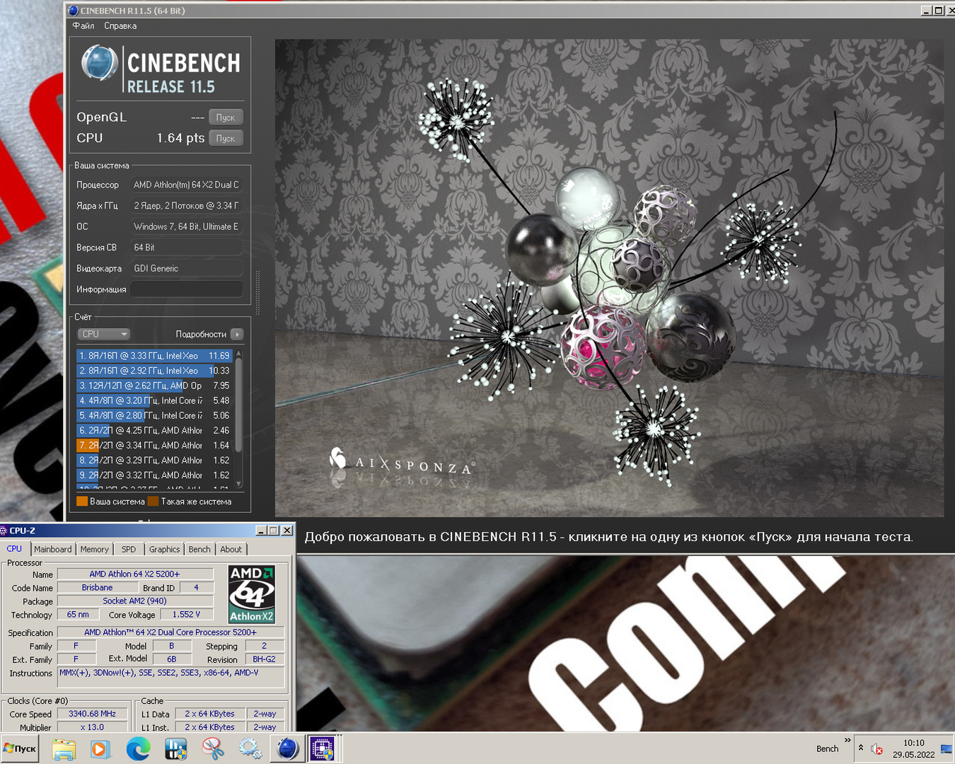Viewport: 955px width, 764px height.
Task: Switch to SPD tab in CPU-Z
Action: [129, 549]
